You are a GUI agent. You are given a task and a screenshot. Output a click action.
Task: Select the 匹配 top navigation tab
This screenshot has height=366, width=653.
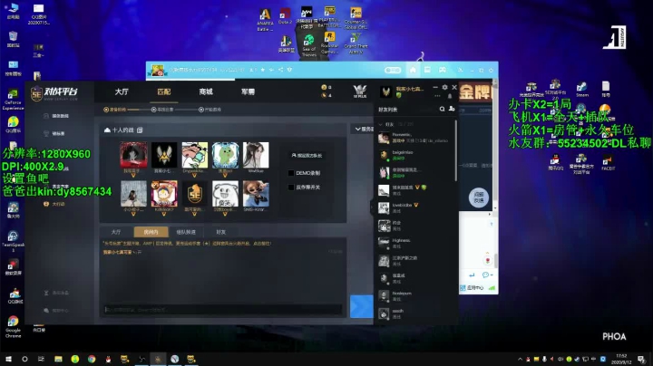pos(163,91)
